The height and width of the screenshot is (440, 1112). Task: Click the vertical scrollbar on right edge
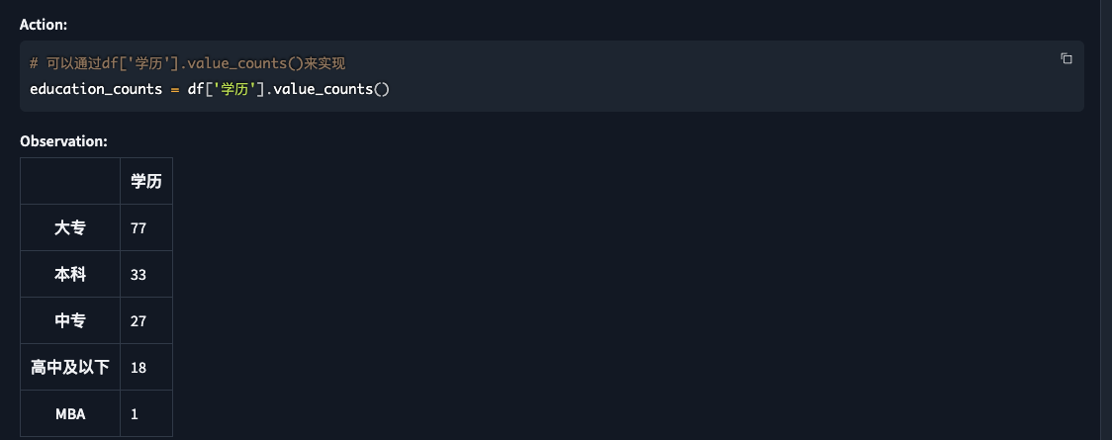[1106, 220]
